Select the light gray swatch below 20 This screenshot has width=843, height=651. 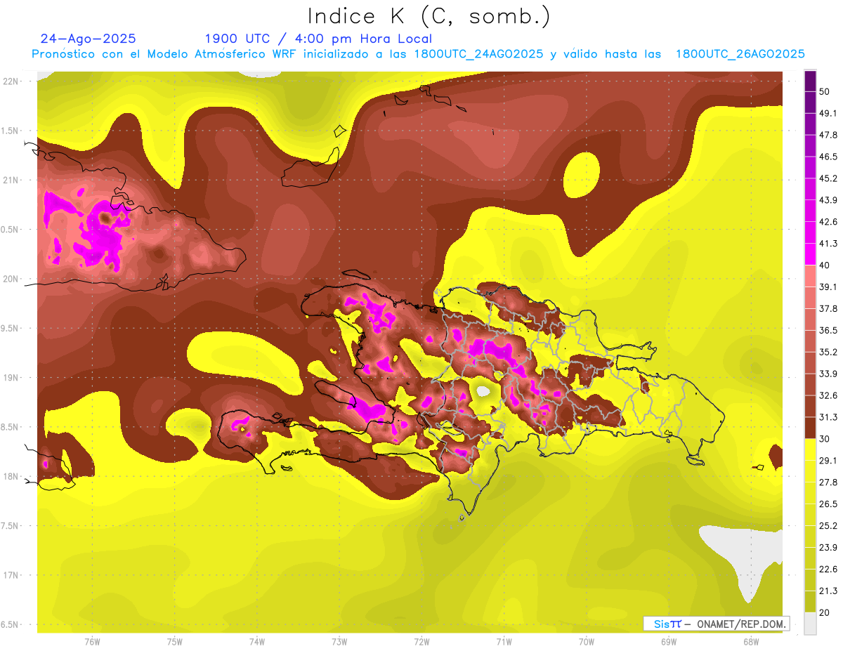(810, 624)
